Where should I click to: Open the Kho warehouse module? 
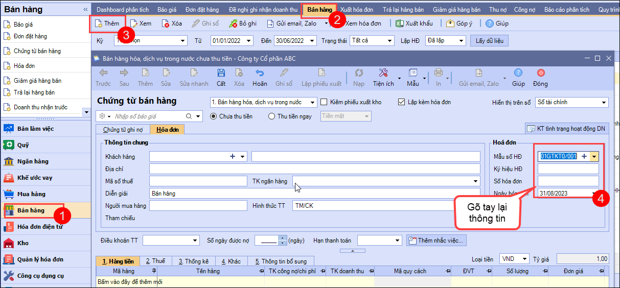pyautogui.click(x=23, y=243)
